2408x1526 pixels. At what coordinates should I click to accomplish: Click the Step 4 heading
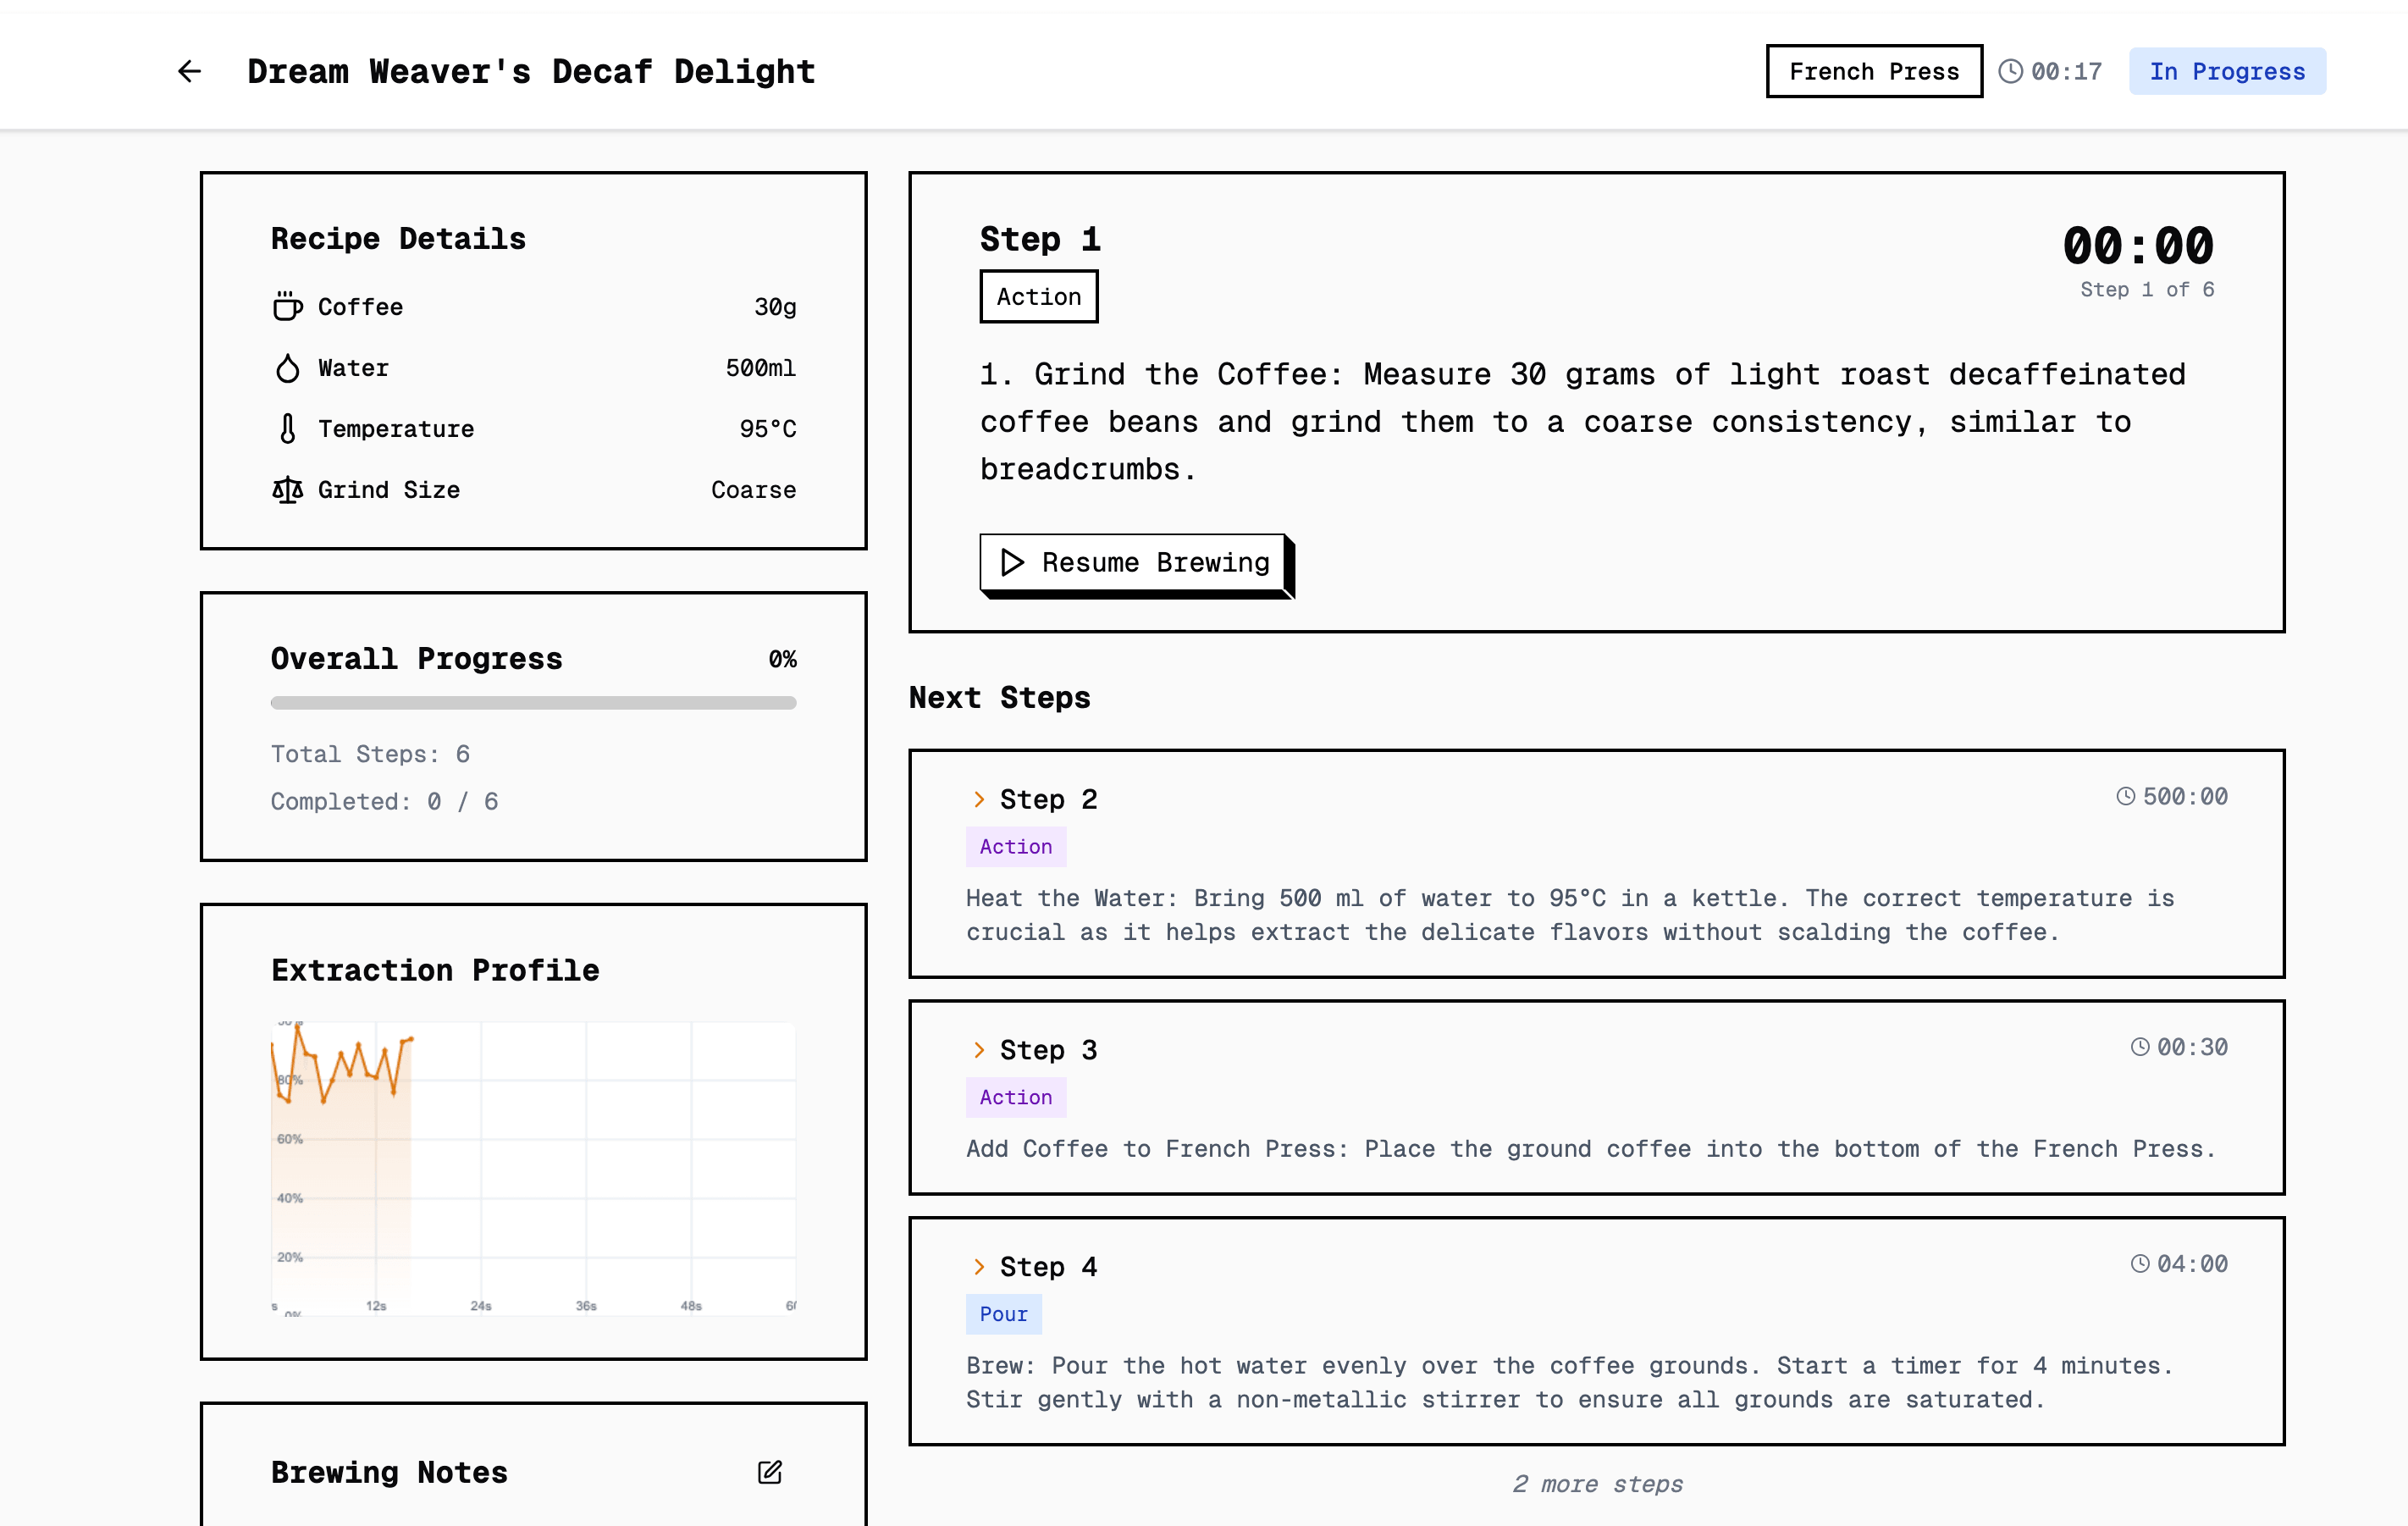point(1048,1266)
